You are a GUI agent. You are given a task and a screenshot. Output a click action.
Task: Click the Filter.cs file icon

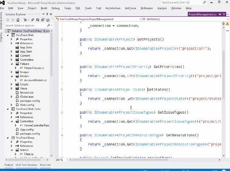pyautogui.click(x=21, y=154)
